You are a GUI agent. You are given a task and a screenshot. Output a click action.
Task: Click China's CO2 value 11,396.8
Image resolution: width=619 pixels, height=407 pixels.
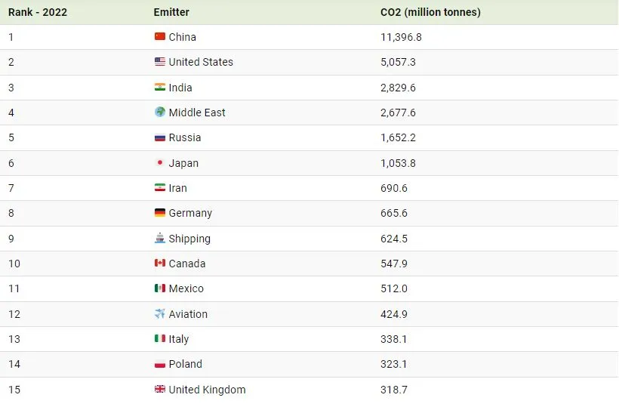click(x=401, y=37)
